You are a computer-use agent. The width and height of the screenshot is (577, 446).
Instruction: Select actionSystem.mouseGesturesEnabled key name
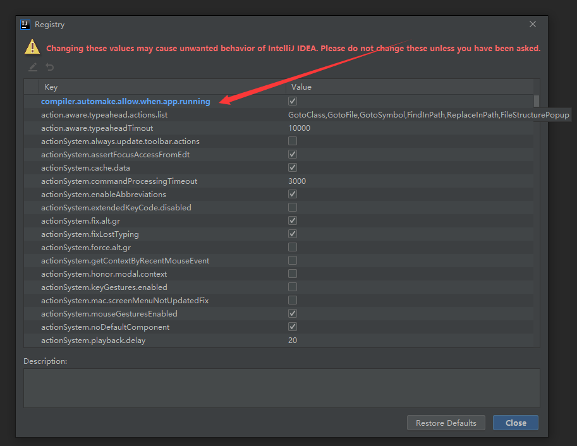[x=109, y=314]
